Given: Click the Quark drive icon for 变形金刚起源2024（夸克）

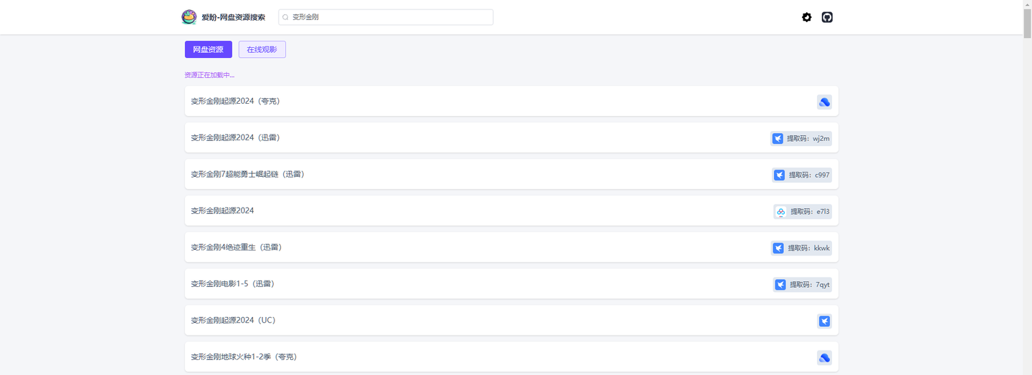Looking at the screenshot, I should coord(824,102).
